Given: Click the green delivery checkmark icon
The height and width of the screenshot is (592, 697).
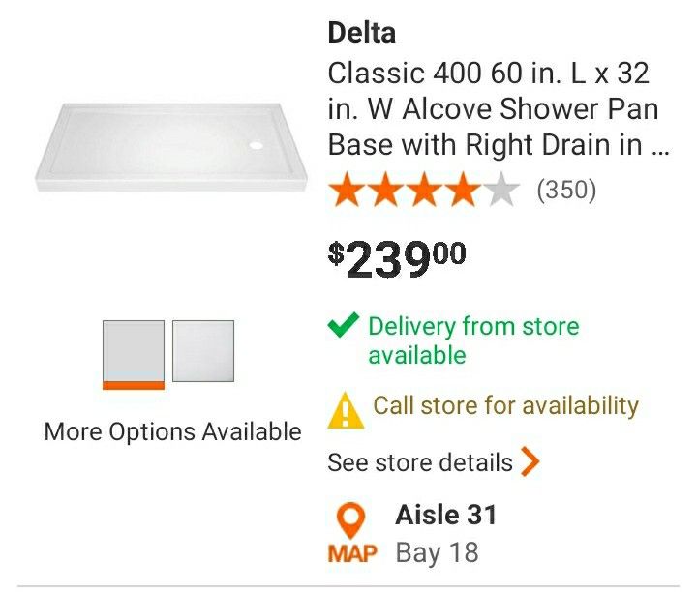Looking at the screenshot, I should click(344, 326).
